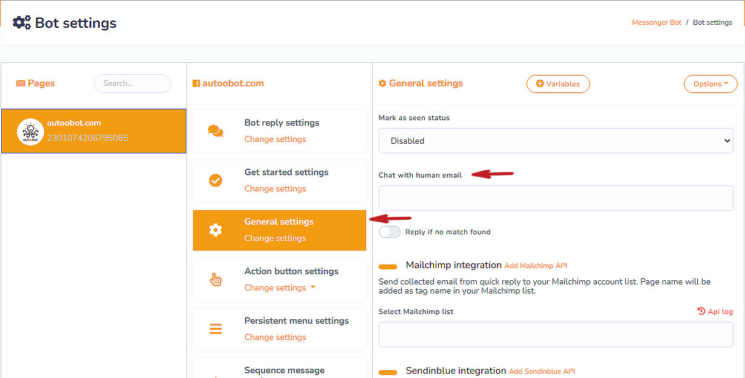Click the Get started checkmark icon
This screenshot has height=378, width=745.
tap(215, 181)
